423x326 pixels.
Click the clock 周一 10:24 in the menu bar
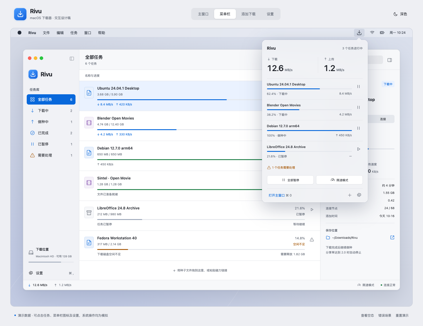click(x=397, y=33)
